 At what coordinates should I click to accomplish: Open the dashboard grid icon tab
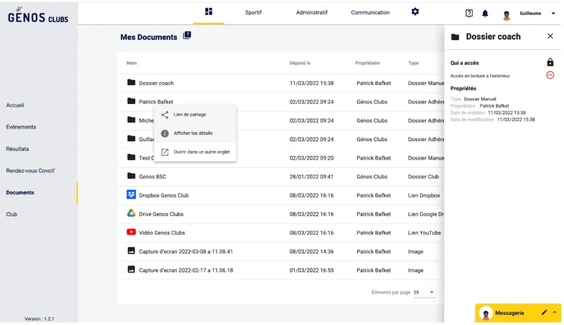(x=209, y=12)
